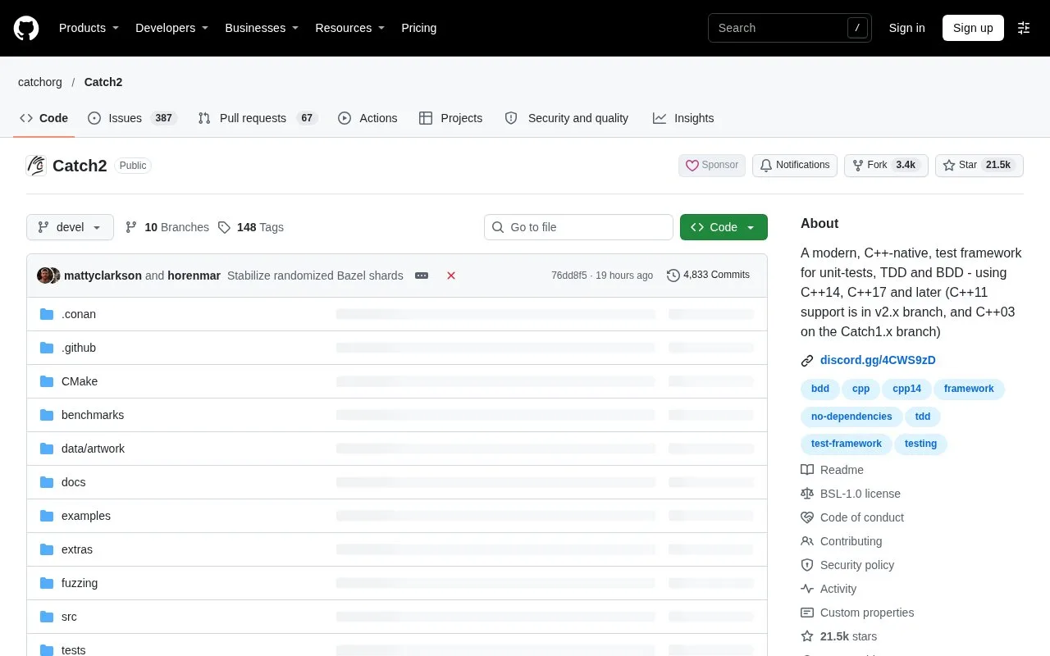Switch to the Actions tab
The height and width of the screenshot is (656, 1050).
pos(367,118)
